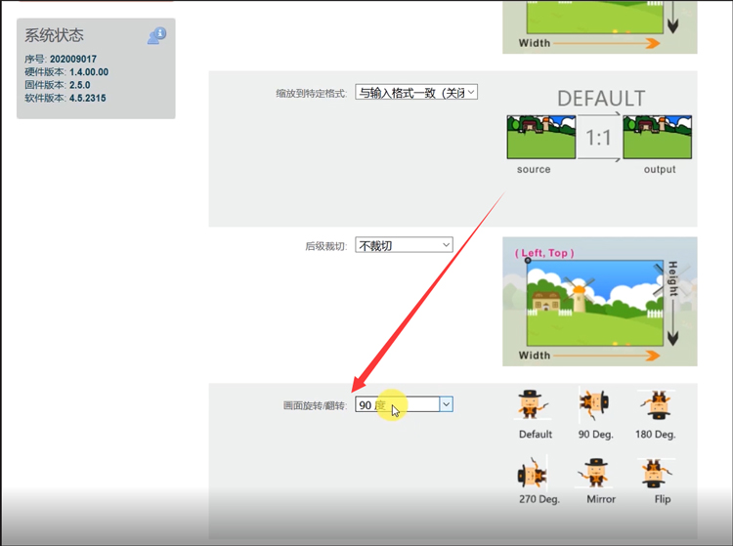The height and width of the screenshot is (546, 733).
Task: Pick the 180 Deg. rotation icon
Action: [x=656, y=405]
